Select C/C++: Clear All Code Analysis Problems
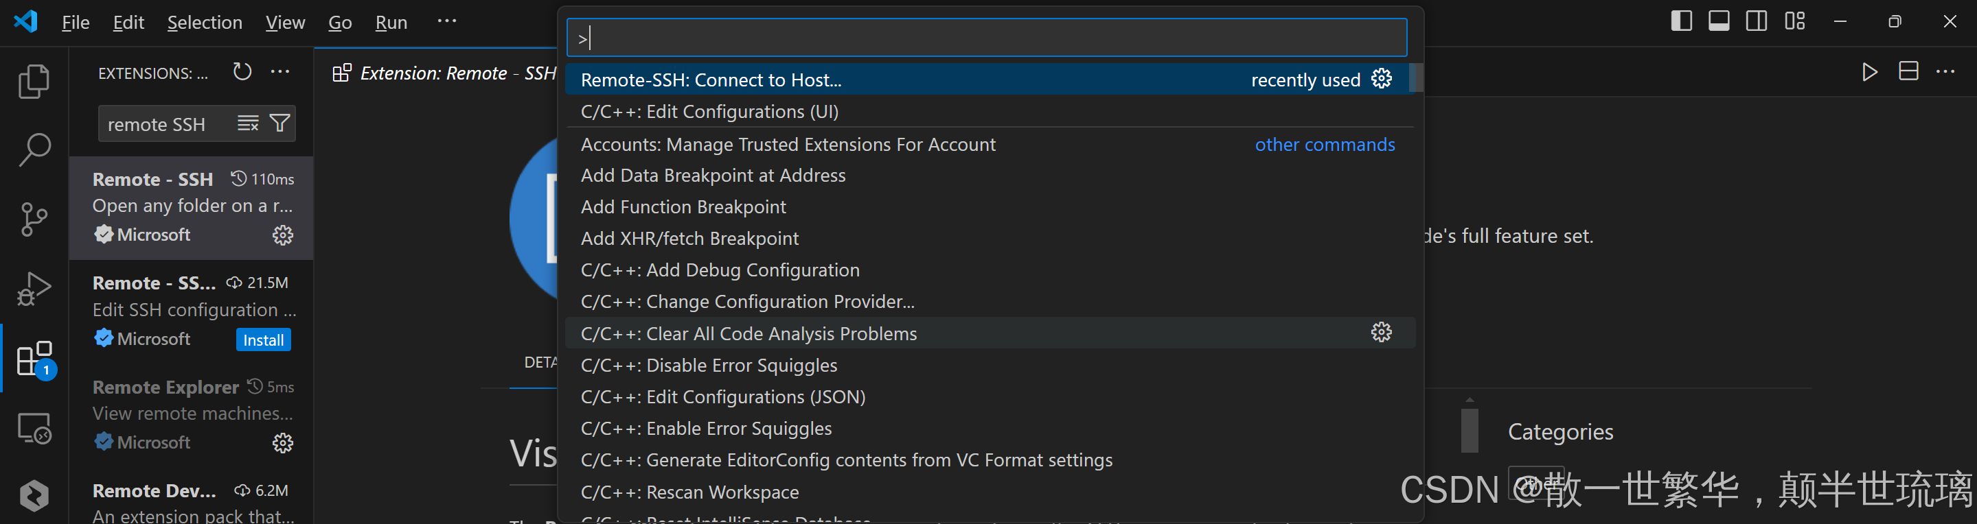The height and width of the screenshot is (524, 1977). coord(990,333)
